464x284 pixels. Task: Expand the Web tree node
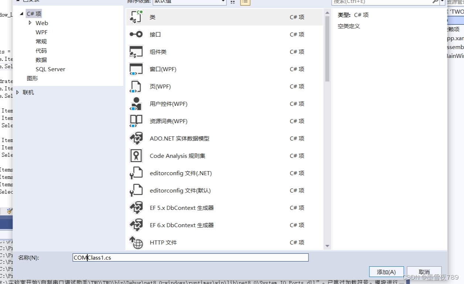click(x=30, y=23)
